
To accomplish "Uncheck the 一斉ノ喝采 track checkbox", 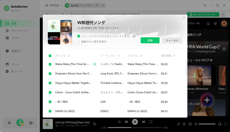I will click(50, 102).
